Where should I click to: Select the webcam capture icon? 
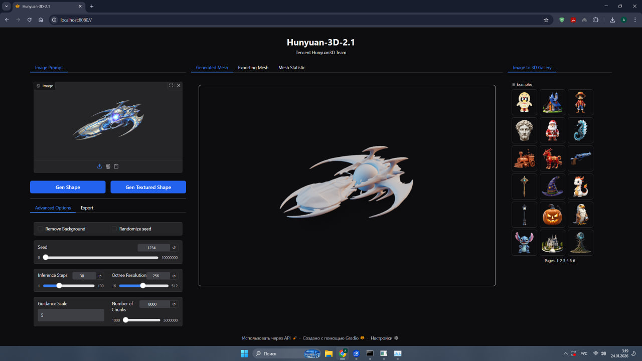coord(108,166)
